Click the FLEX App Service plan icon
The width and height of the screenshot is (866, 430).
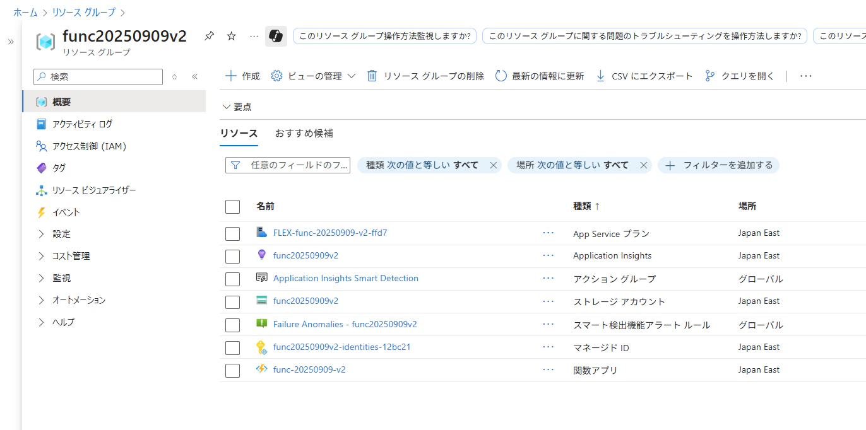click(262, 233)
